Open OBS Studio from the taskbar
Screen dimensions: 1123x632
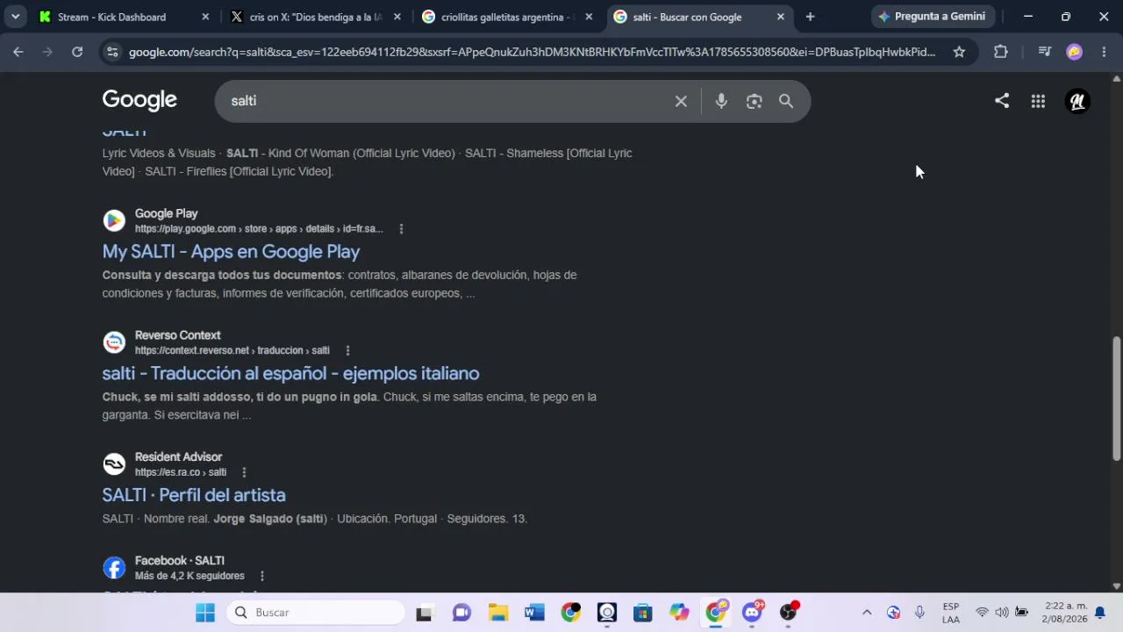tap(789, 613)
